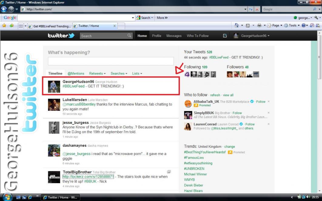Image resolution: width=322 pixels, height=201 pixels.
Task: Open LukeMarsden's avatar thumbnail
Action: [54, 105]
